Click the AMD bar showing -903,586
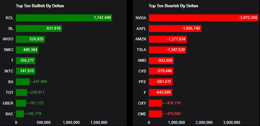Image resolution: width=260 pixels, height=126 pixels. [x=161, y=60]
